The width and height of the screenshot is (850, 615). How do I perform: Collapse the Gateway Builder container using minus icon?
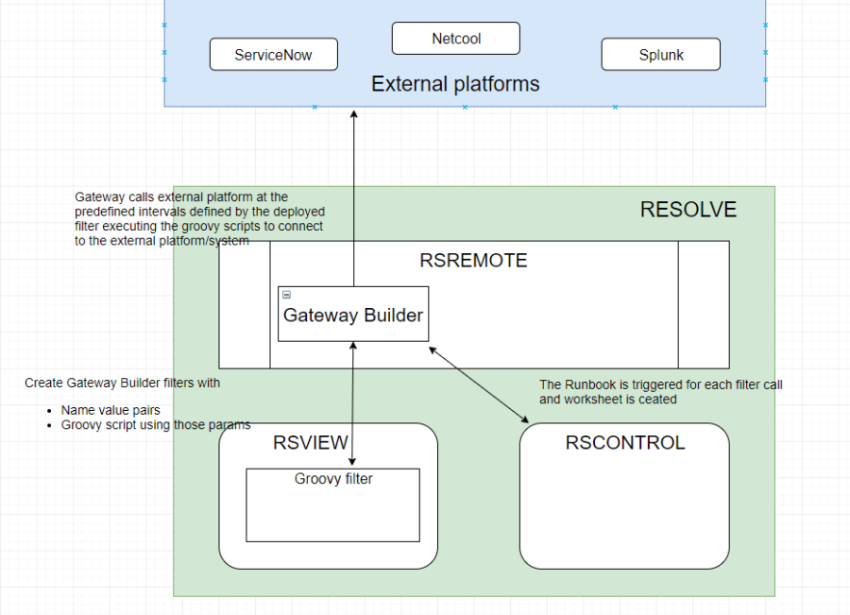(x=287, y=295)
